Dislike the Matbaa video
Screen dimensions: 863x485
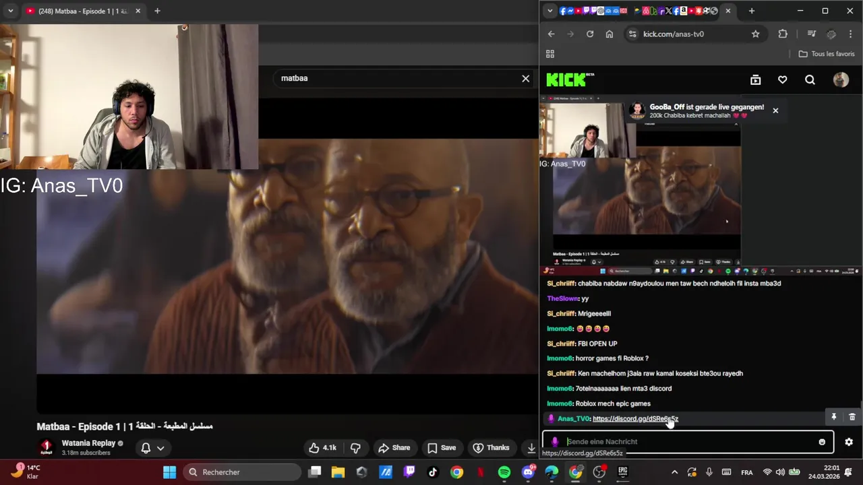(355, 447)
